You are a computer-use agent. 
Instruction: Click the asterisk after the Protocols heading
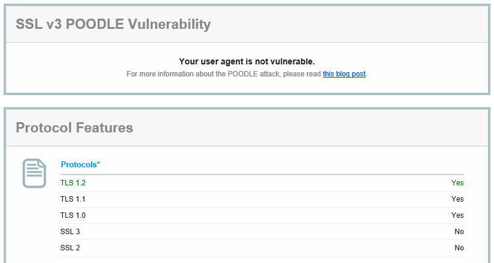(x=98, y=164)
